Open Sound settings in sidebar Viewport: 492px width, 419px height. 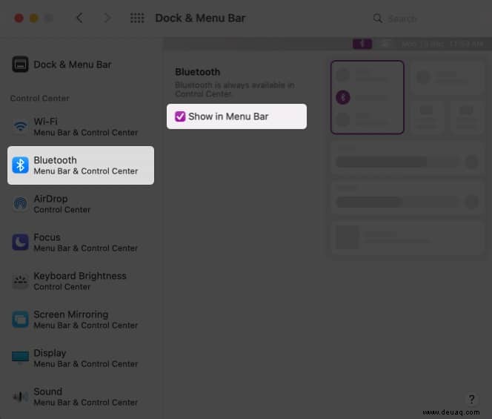(x=81, y=397)
